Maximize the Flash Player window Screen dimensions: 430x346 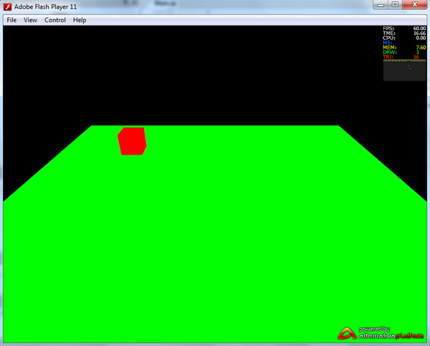[x=395, y=5]
